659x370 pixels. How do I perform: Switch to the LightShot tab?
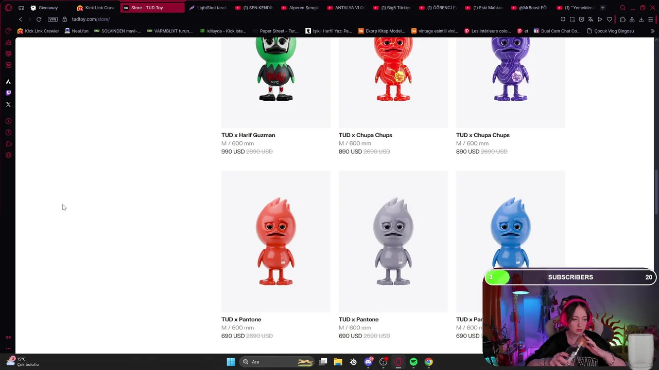(208, 8)
